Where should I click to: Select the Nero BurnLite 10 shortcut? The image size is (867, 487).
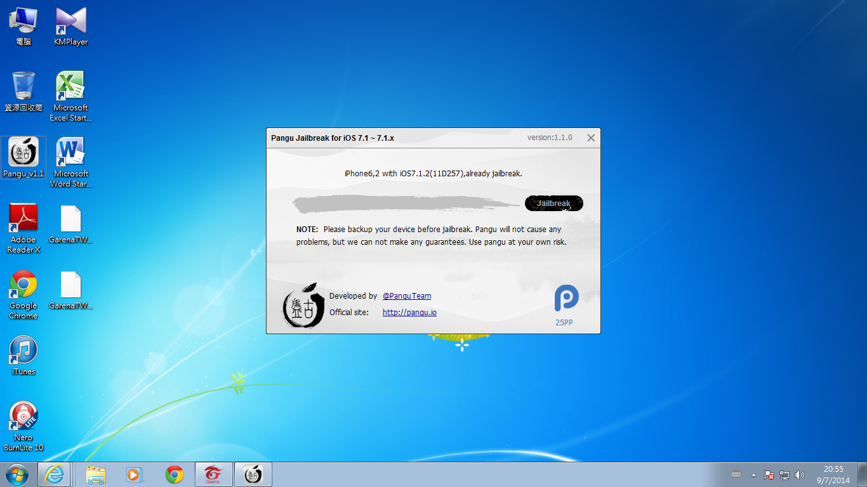(23, 426)
